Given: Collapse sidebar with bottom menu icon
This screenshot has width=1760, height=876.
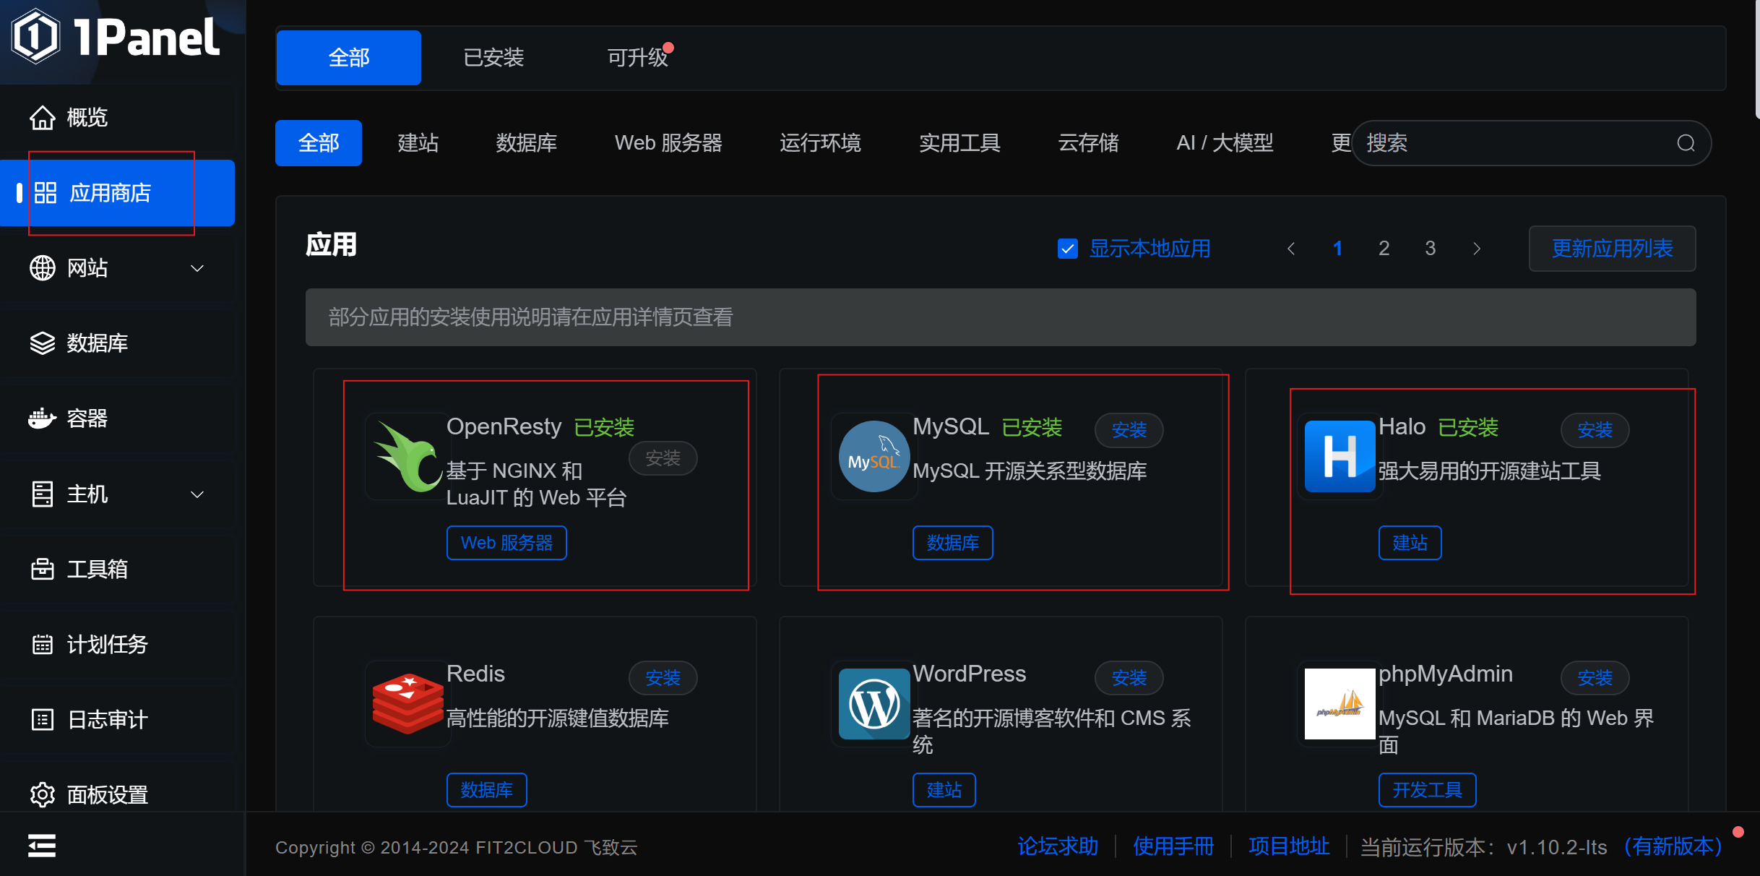Looking at the screenshot, I should 42,845.
